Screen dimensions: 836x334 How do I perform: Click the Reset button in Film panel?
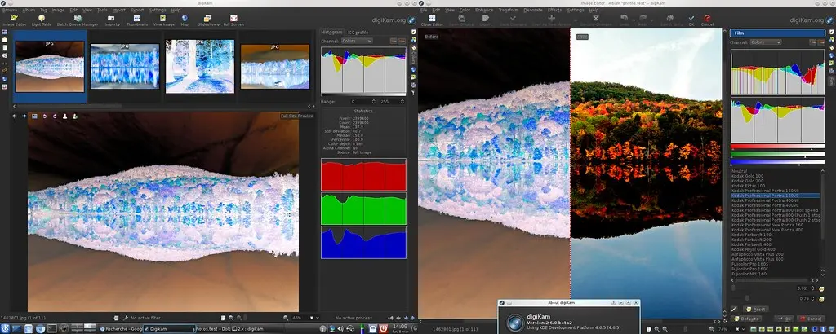(757, 309)
